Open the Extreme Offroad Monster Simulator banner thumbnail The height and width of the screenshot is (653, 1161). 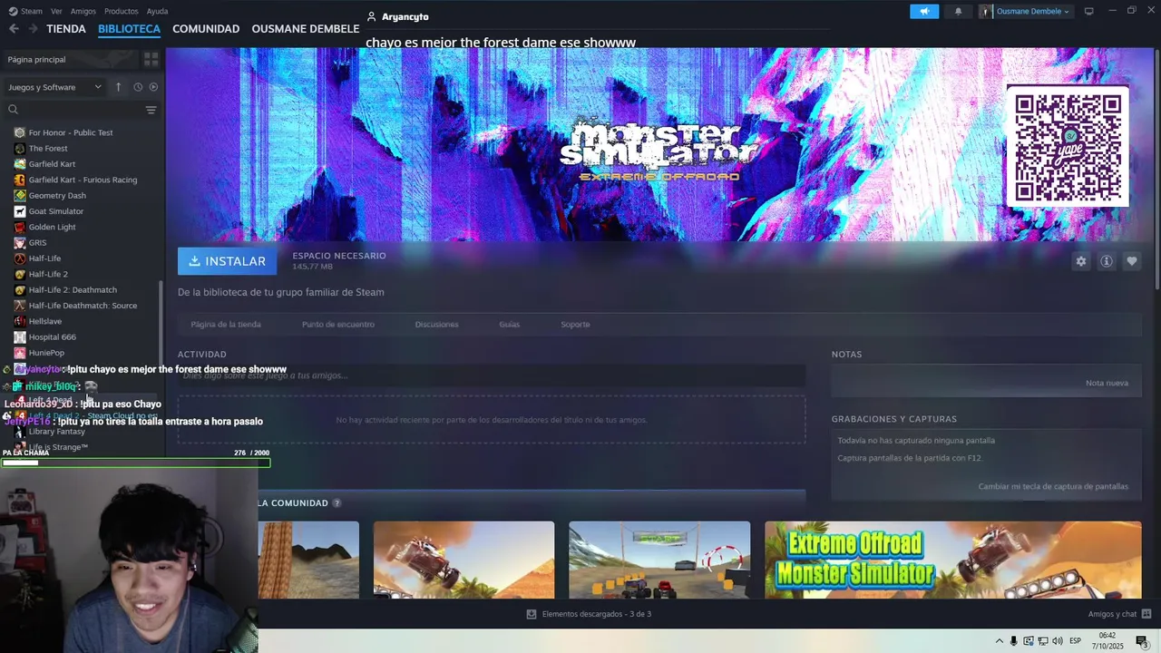952,560
